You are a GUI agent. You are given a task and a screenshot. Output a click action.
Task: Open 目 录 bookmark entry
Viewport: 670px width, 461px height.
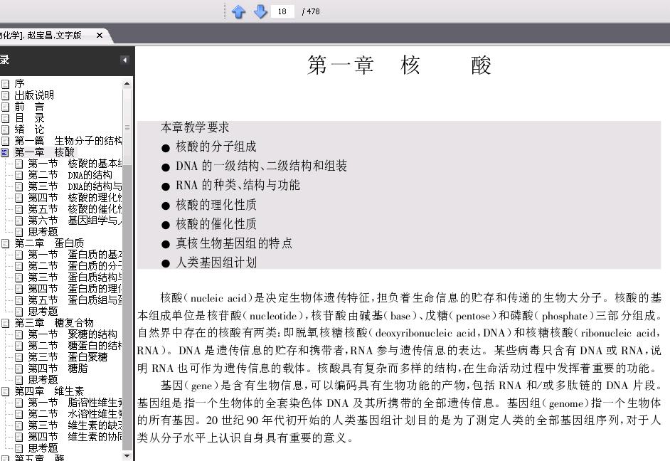(29, 118)
